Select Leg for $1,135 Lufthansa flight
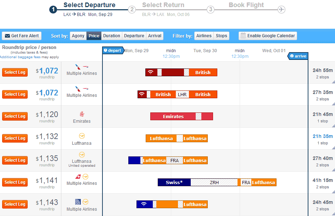The width and height of the screenshot is (335, 216). [x=15, y=160]
